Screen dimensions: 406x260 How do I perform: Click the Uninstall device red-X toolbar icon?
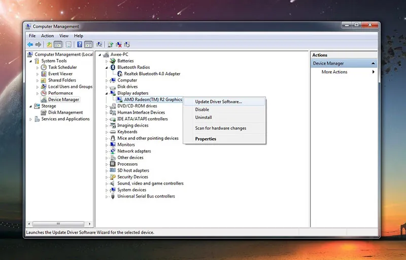pyautogui.click(x=119, y=45)
